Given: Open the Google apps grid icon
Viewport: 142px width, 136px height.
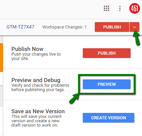Looking at the screenshot, I should pos(106,8).
